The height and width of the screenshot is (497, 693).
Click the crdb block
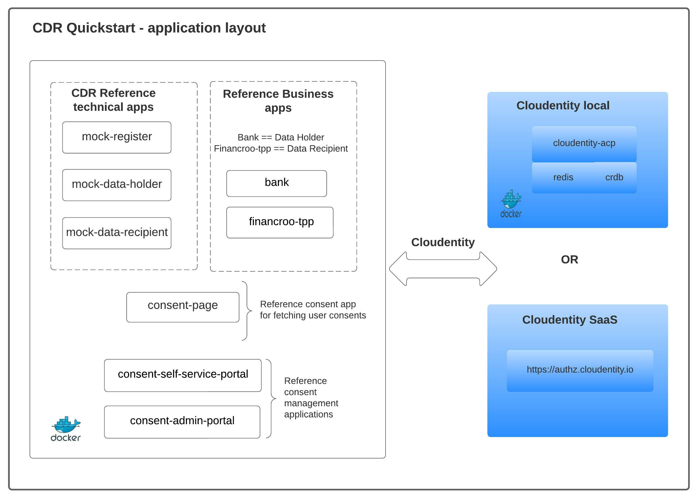pos(615,177)
